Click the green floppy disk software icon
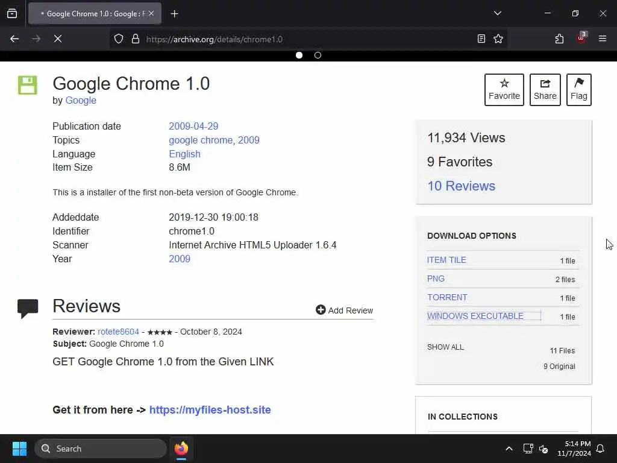617x463 pixels. point(28,85)
